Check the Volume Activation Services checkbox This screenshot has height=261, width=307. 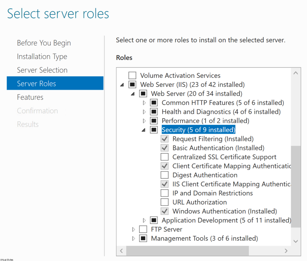(x=132, y=76)
